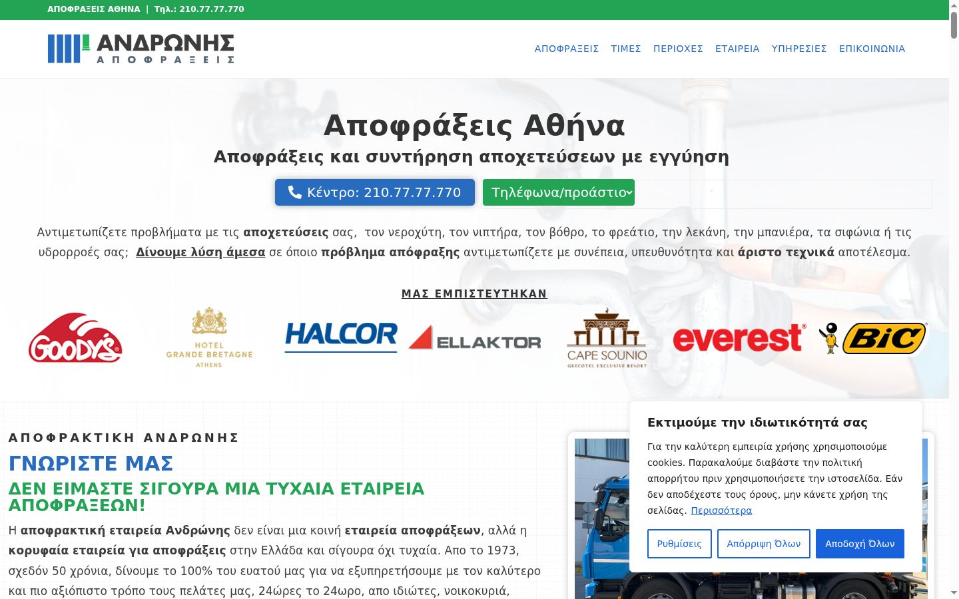The width and height of the screenshot is (959, 599).
Task: Click the Hotel Grande Bretagne logo
Action: [x=209, y=337]
